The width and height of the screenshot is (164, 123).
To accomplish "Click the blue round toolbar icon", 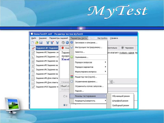I will click(67, 43).
